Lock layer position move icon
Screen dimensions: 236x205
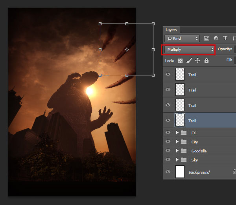point(197,60)
